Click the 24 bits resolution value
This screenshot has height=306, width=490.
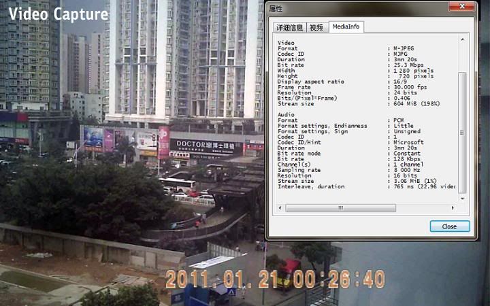[406, 92]
